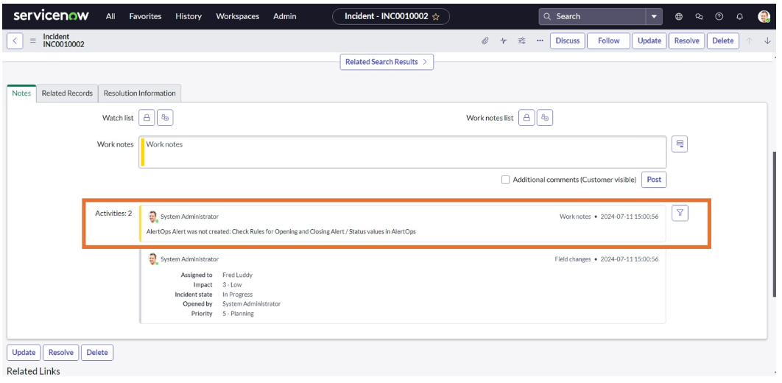
Task: Click the Fred Luddy Assigned to value
Action: pos(237,275)
